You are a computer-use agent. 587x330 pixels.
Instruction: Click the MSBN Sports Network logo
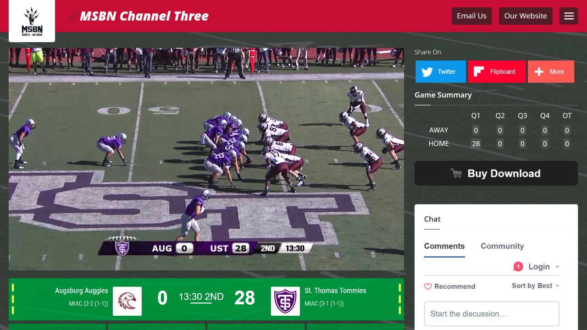coord(32,21)
